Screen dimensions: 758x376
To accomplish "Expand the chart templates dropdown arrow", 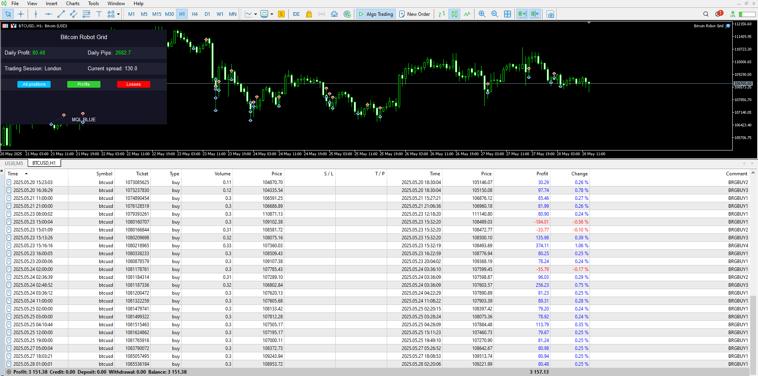I will coord(272,14).
